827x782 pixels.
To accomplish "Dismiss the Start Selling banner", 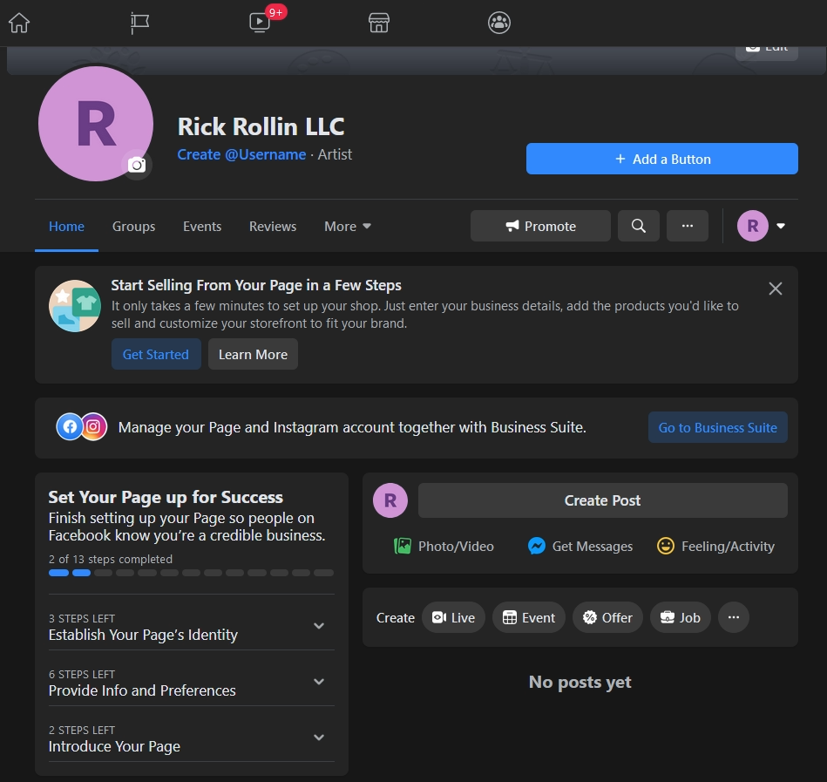I will coord(775,289).
